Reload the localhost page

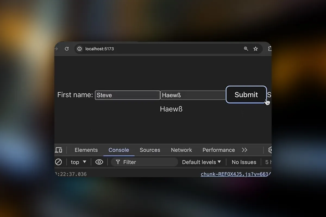(x=67, y=49)
